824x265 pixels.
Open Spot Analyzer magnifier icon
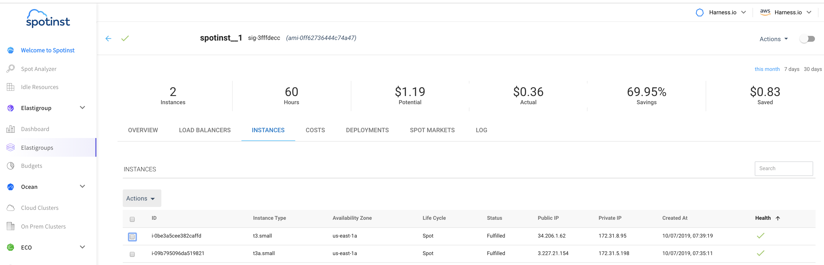(11, 69)
